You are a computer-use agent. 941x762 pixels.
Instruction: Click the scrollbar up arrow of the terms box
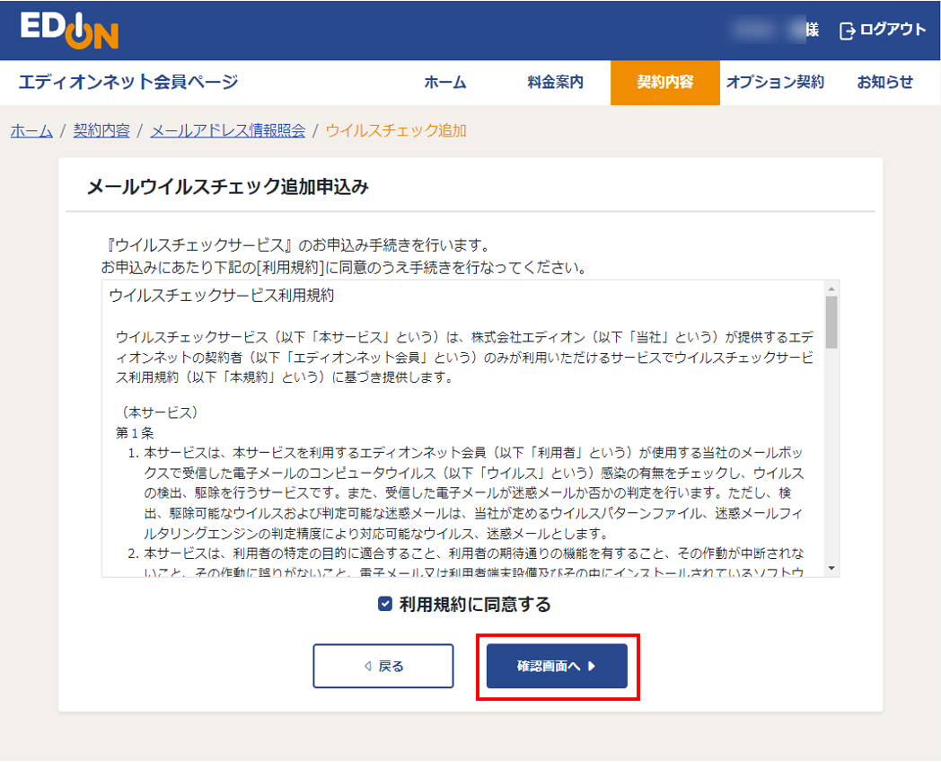[831, 288]
